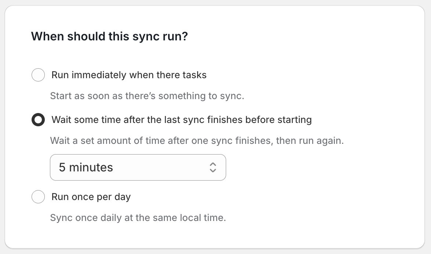Click the downward chevron of the interval selector
This screenshot has width=431, height=254.
click(213, 170)
